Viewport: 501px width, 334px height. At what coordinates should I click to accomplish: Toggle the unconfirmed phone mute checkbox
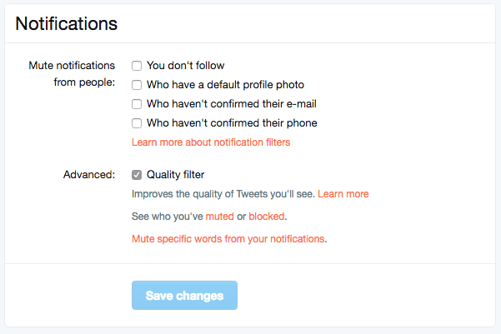(x=137, y=123)
